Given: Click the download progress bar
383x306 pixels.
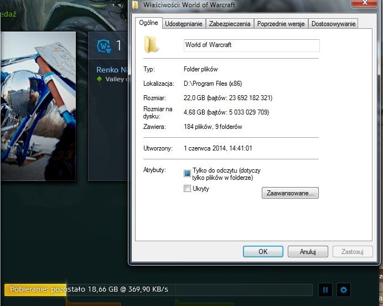Looking at the screenshot, I should click(158, 289).
